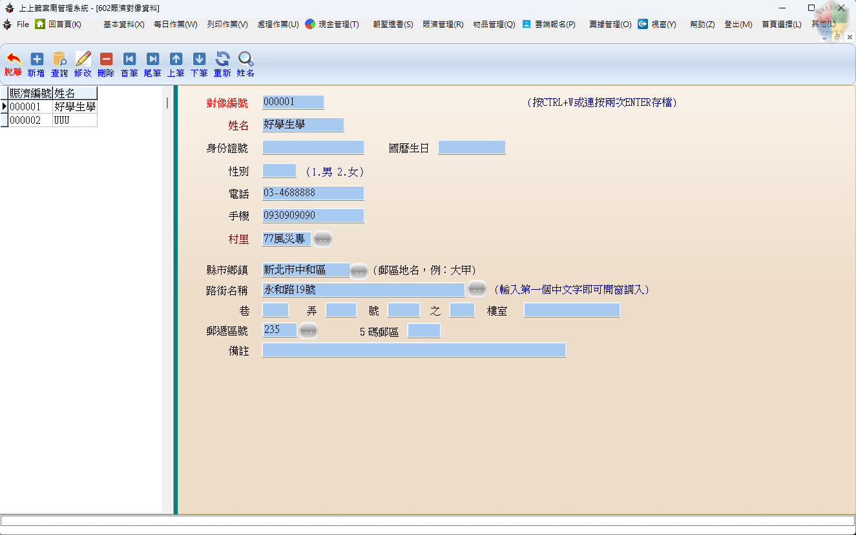Open the 查詢 search database icon
Viewport: 856px width, 535px height.
point(59,59)
